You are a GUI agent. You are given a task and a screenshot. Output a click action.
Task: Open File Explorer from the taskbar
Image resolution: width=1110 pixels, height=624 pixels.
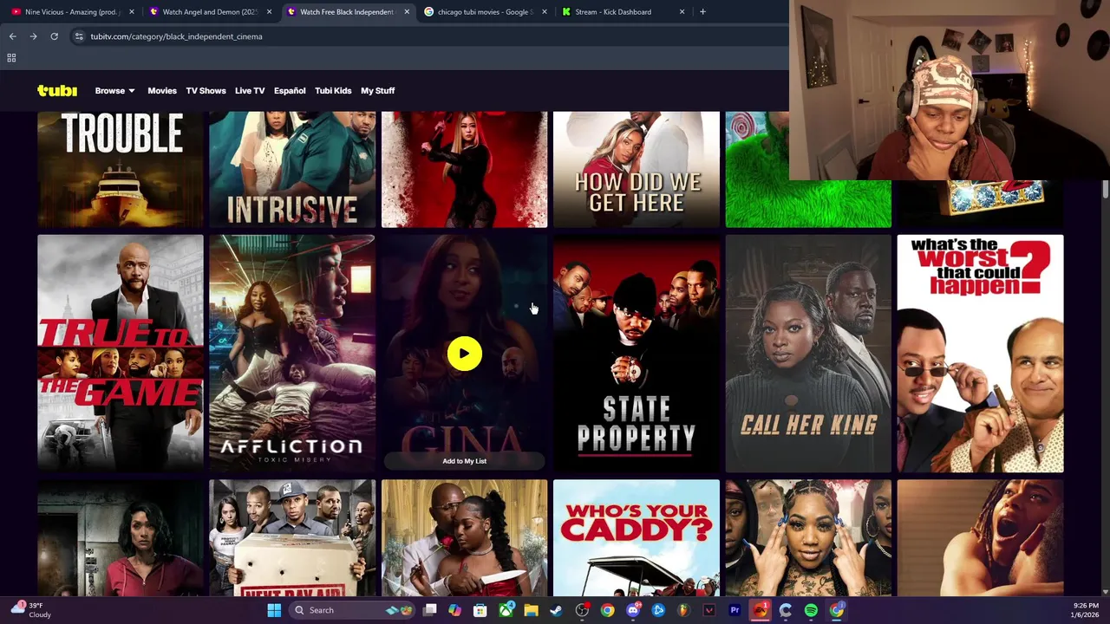coord(531,610)
